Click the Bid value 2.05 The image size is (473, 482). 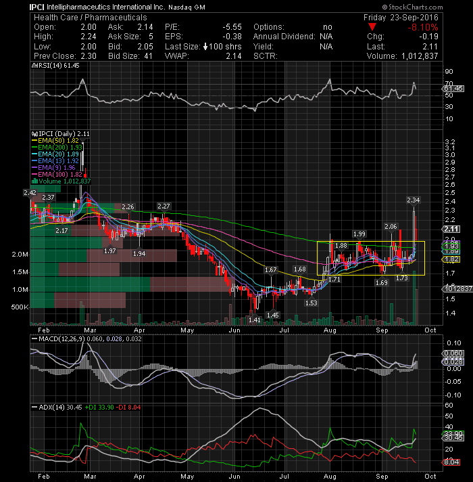(x=145, y=47)
